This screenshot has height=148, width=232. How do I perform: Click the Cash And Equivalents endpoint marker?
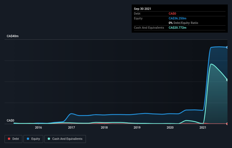pos(227,80)
